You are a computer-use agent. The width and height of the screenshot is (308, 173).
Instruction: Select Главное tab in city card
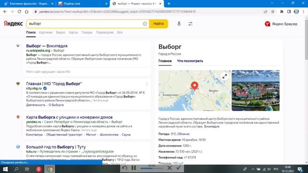[165, 61]
